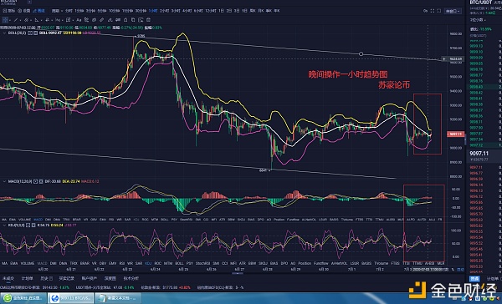The width and height of the screenshot is (502, 304).
Task: Open the 买卖记录 tab
Action: [67, 278]
